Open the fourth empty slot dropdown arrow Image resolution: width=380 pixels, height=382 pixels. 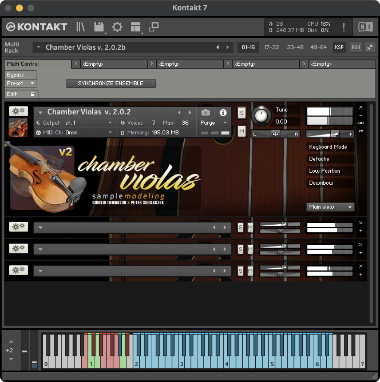pyautogui.click(x=40, y=271)
